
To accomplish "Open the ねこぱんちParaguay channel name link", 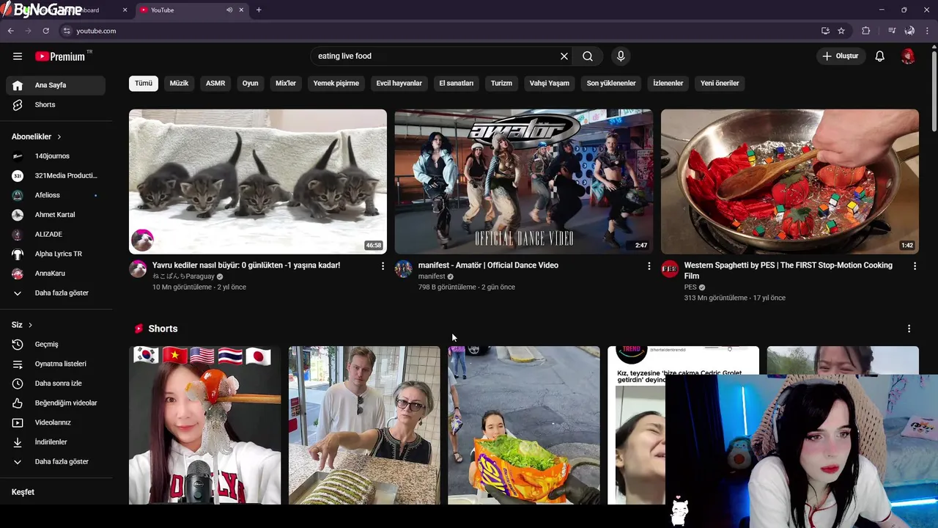I will 183,276.
